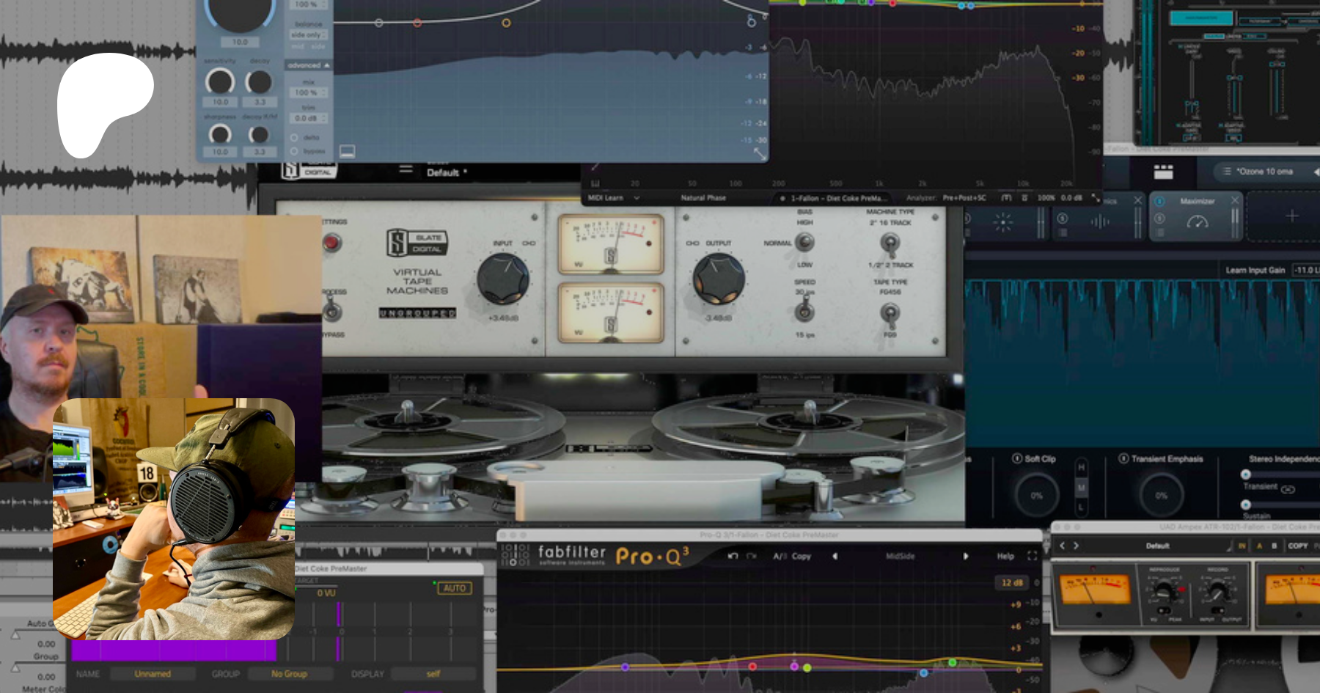Toggle the Soft Clip power button
The width and height of the screenshot is (1320, 693).
click(x=1017, y=458)
